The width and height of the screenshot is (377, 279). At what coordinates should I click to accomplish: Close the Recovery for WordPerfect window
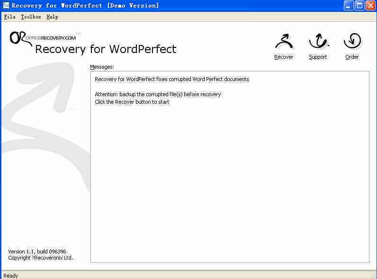pyautogui.click(x=370, y=6)
